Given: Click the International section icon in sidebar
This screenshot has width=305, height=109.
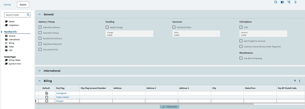Looking at the screenshot, I should (x=6, y=39).
